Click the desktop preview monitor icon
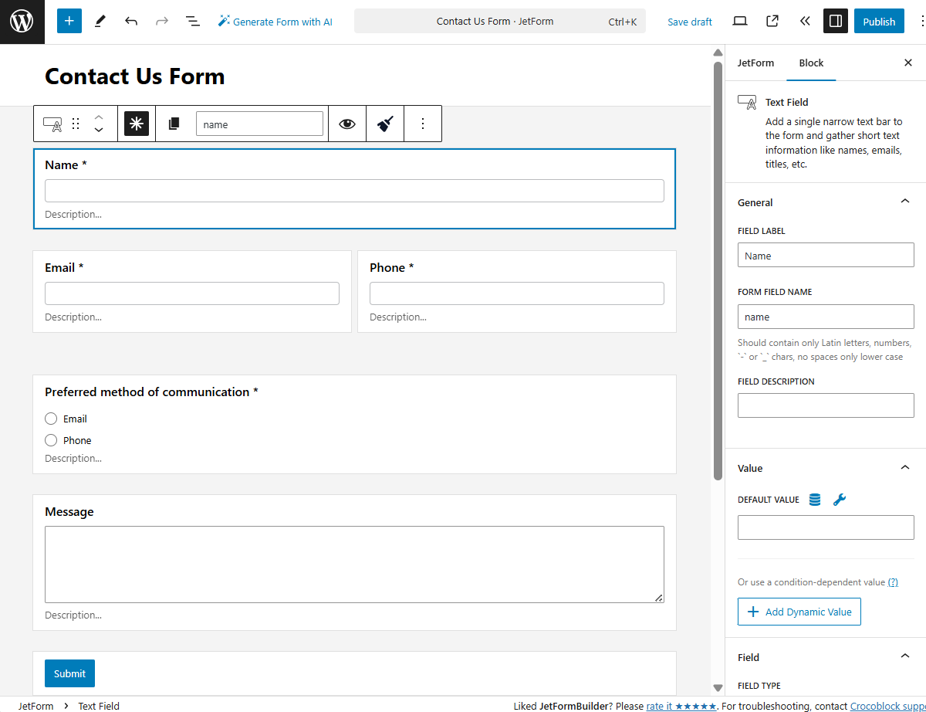The height and width of the screenshot is (712, 926). [x=739, y=21]
